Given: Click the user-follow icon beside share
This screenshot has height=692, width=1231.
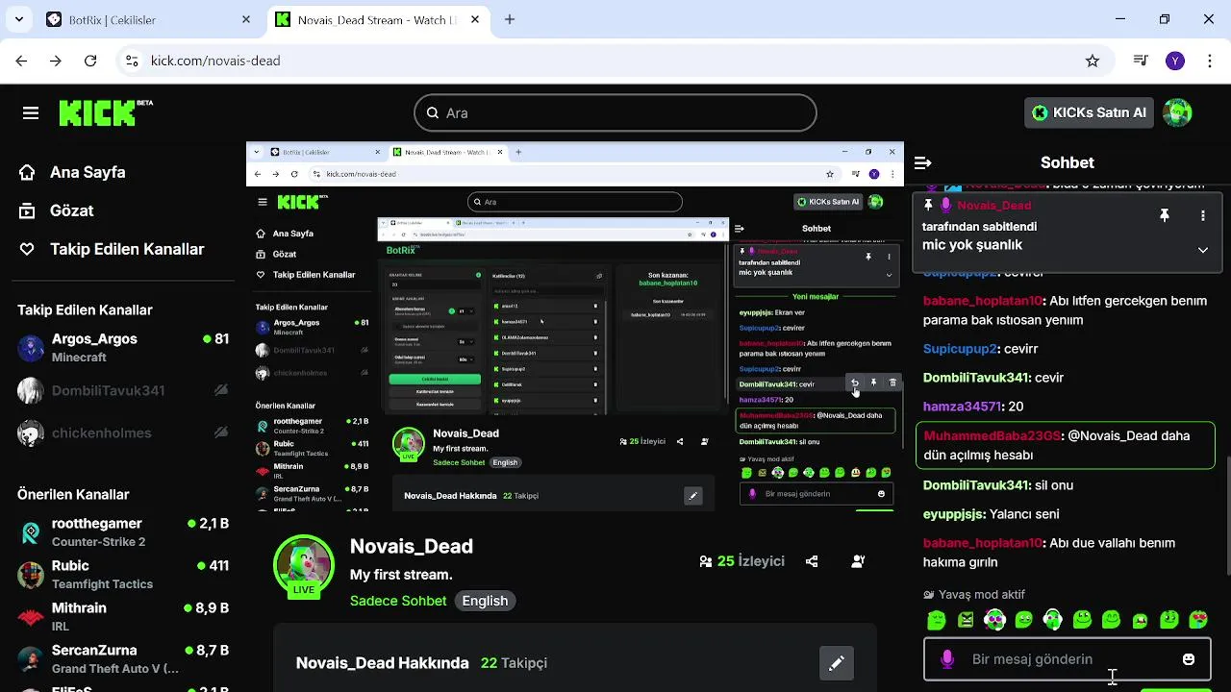Looking at the screenshot, I should click(859, 561).
